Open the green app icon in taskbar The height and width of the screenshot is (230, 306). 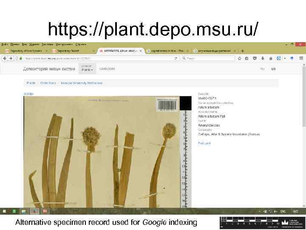(14, 211)
